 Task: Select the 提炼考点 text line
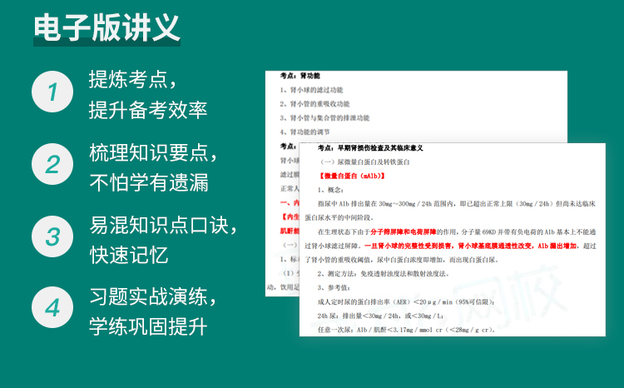[x=133, y=80]
